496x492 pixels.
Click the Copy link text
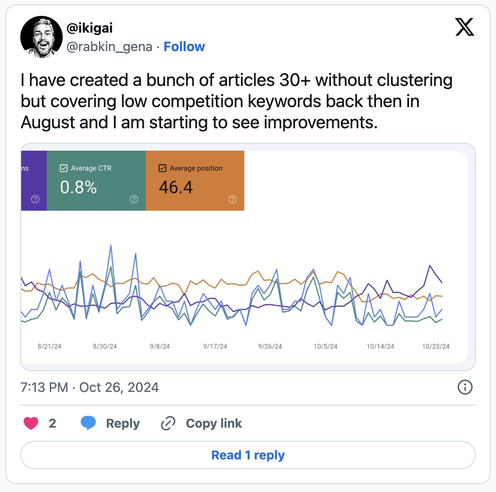click(214, 423)
